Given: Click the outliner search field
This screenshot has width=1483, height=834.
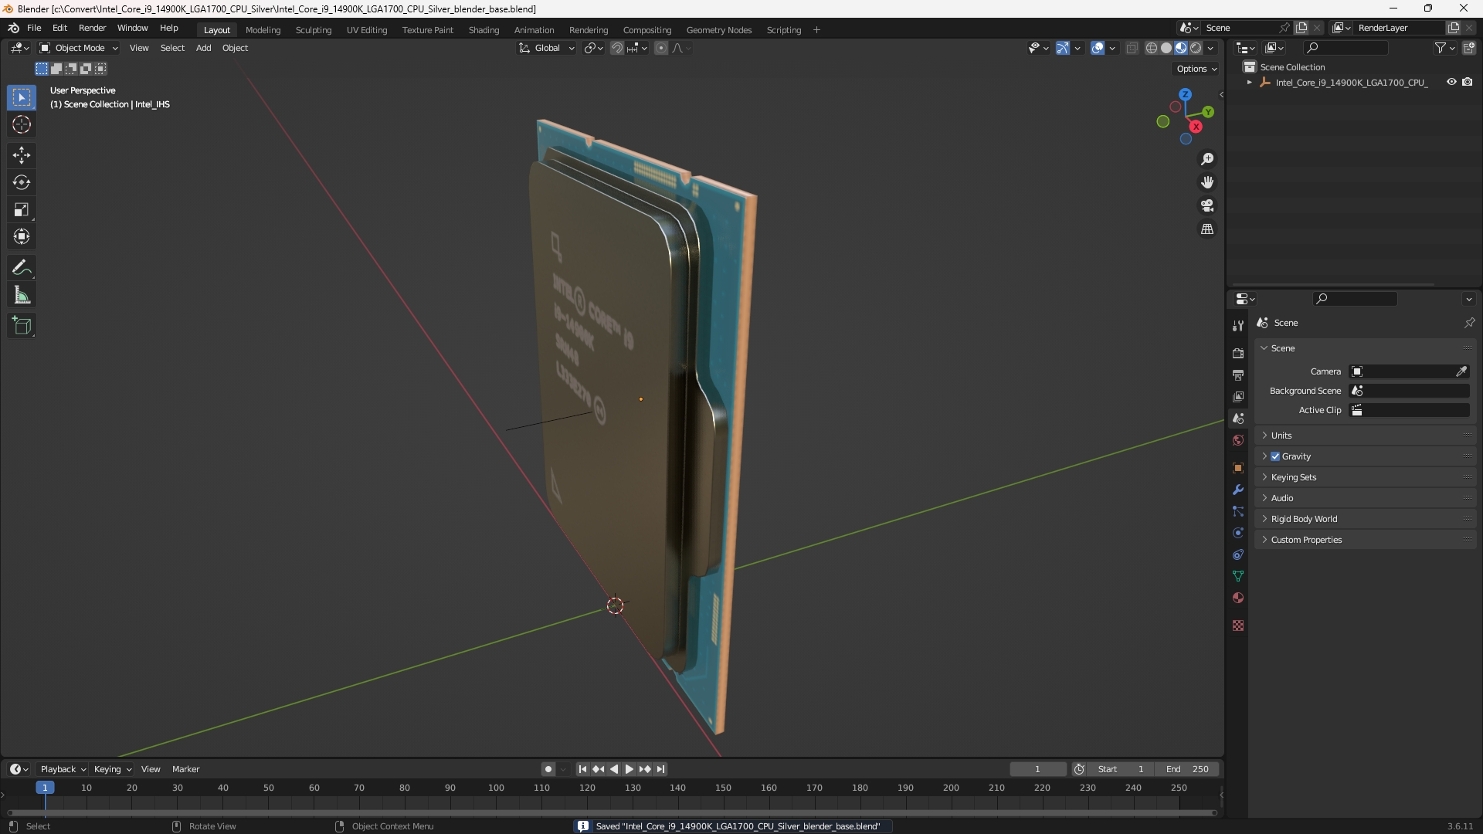Looking at the screenshot, I should [x=1346, y=48].
